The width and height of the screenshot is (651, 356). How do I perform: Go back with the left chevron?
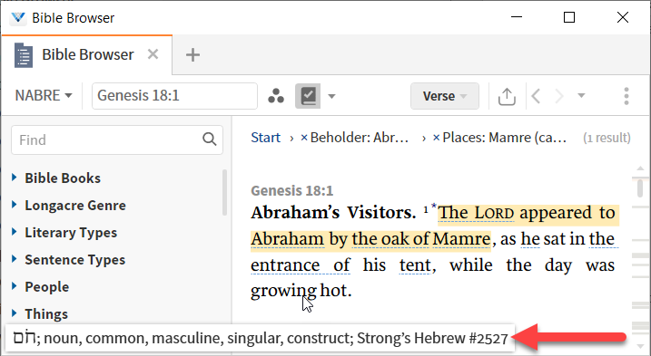point(536,96)
